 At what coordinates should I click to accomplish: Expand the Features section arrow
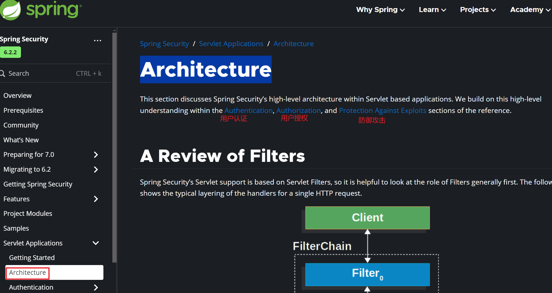(96, 199)
